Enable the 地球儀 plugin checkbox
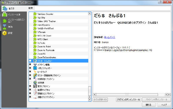Viewport: 173px width, 109px height. click(30, 82)
